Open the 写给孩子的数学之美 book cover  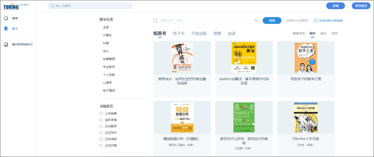306,57
